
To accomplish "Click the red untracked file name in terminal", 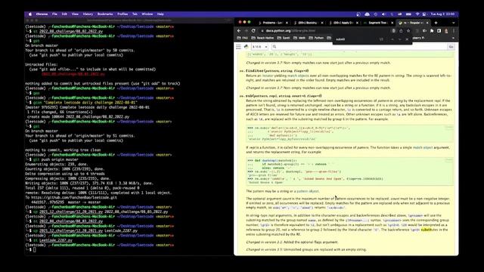I will pos(73,74).
